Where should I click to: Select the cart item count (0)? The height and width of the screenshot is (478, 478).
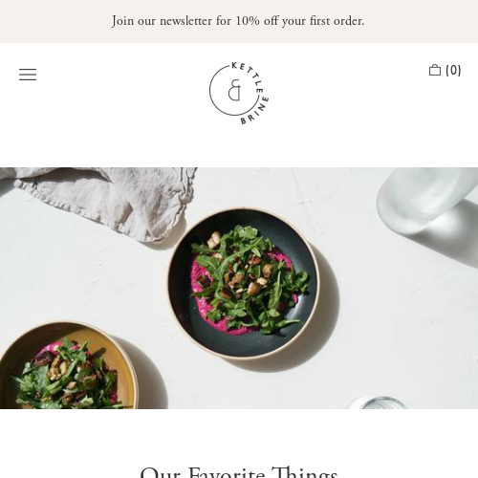point(453,70)
